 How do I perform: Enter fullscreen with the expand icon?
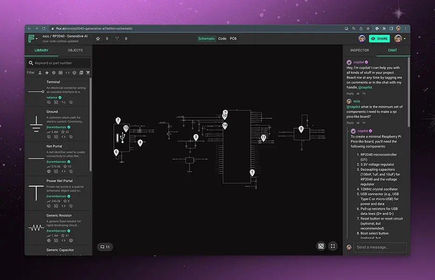click(333, 246)
